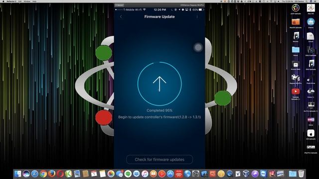Open the MacOS Uploads desktop folder
319x179 pixels.
[x=296, y=22]
